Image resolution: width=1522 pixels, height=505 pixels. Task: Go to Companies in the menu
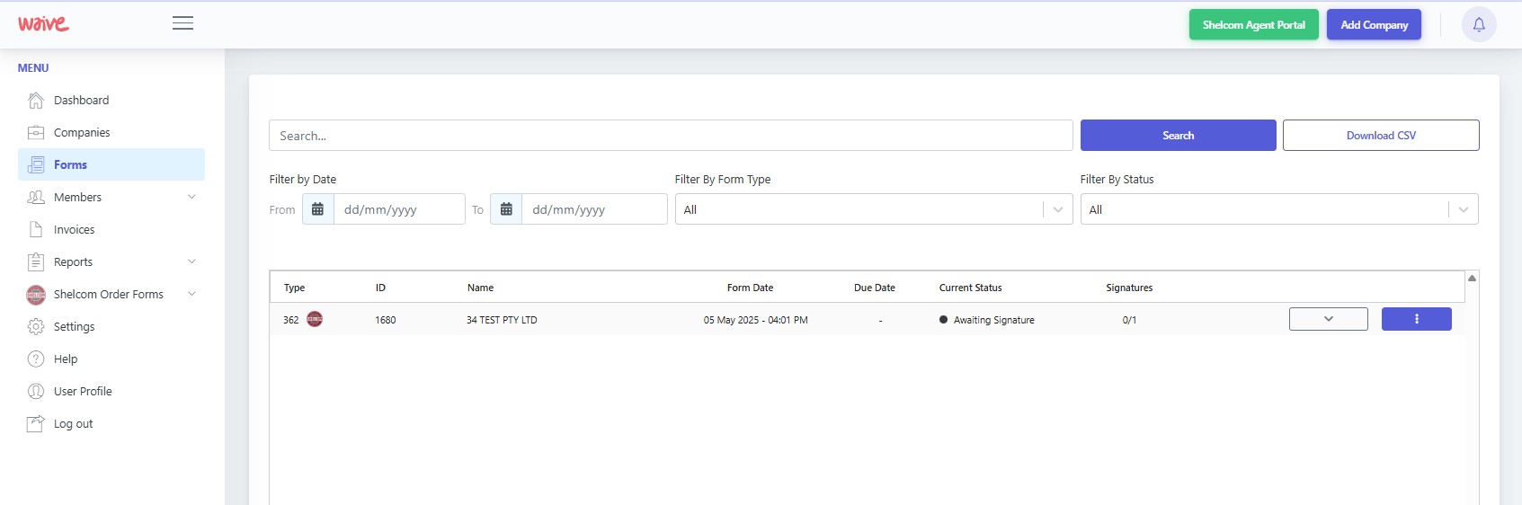pos(82,132)
